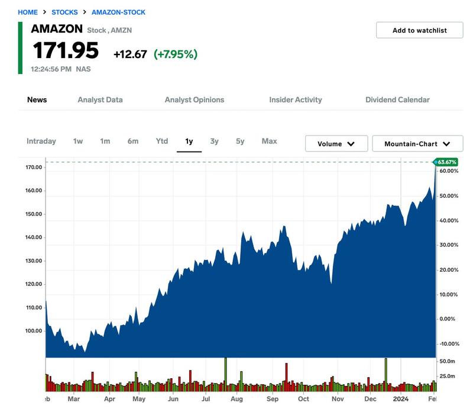This screenshot has width=473, height=415.
Task: Choose the 6m chart range
Action: (132, 141)
